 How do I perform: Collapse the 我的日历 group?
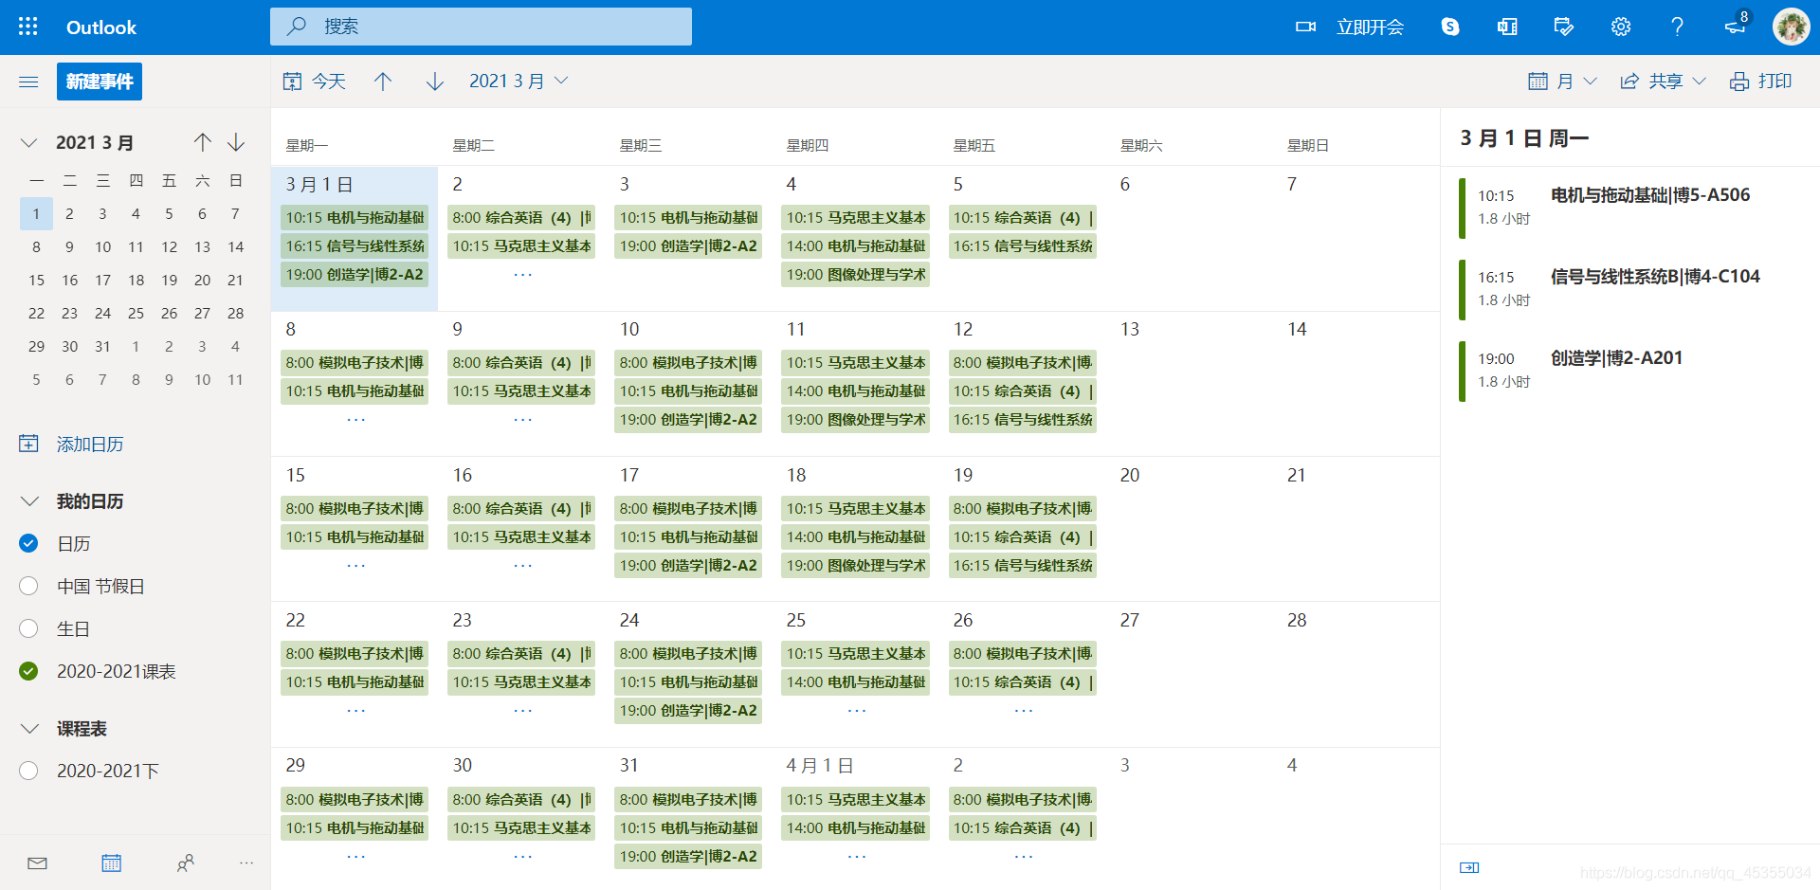pyautogui.click(x=29, y=500)
